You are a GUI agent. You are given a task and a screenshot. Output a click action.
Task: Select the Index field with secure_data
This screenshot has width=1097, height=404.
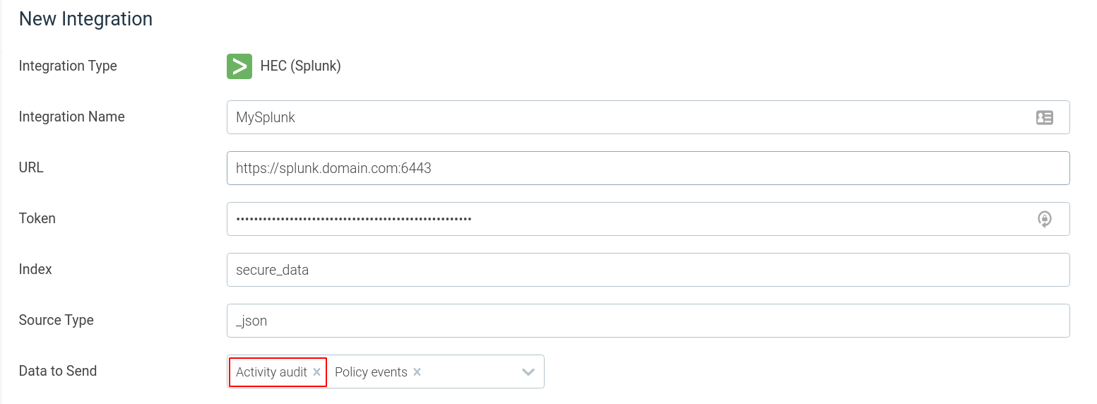(x=648, y=270)
